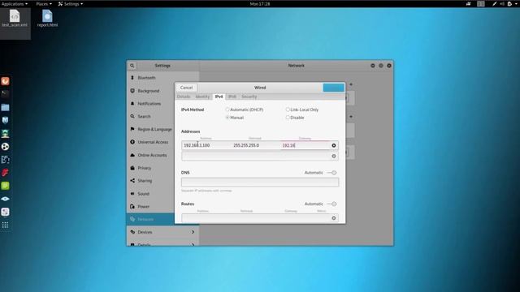Click the Universal Access icon in sidebar
Viewport: 520px width, 292px height.
132,142
